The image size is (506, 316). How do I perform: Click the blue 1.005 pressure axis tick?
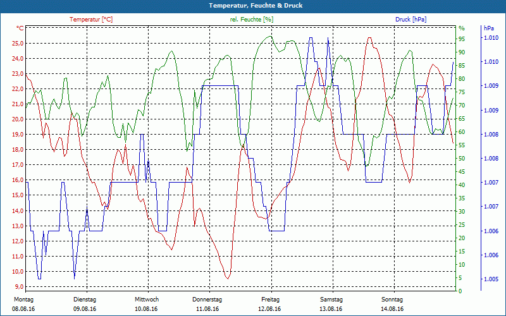click(x=490, y=279)
